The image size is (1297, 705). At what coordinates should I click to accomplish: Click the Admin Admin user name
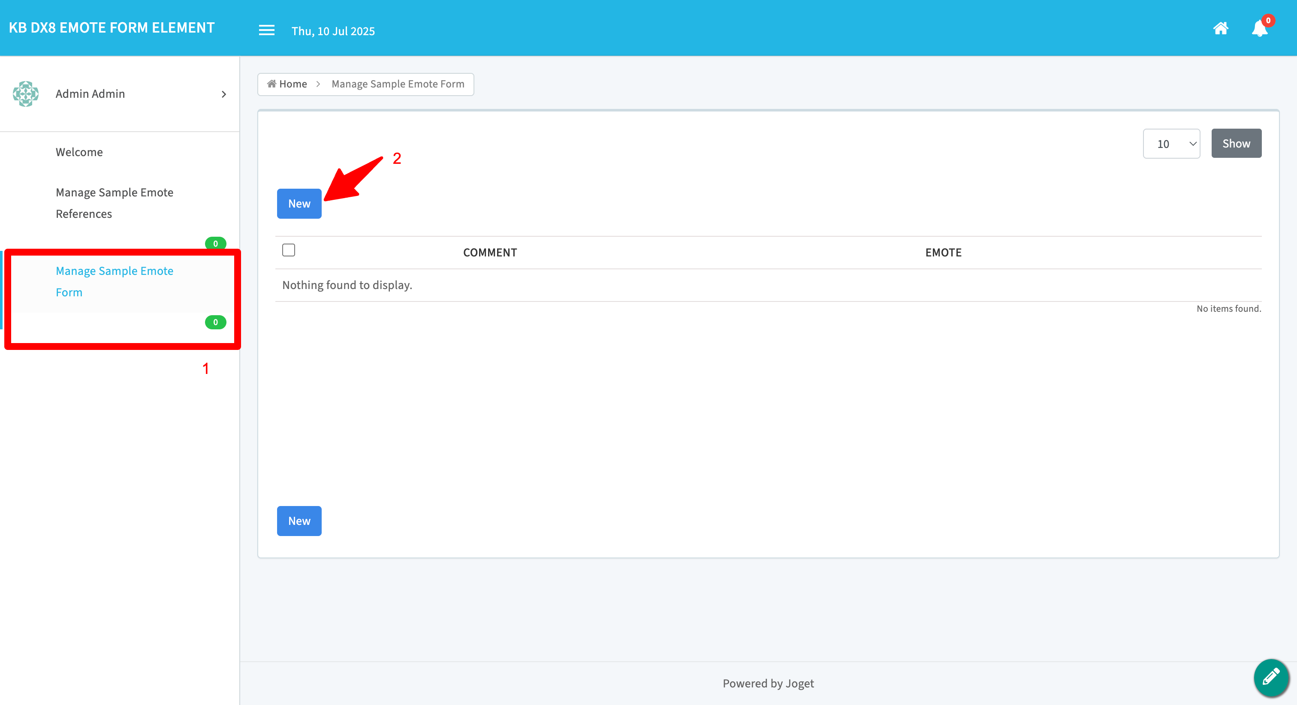click(x=90, y=94)
